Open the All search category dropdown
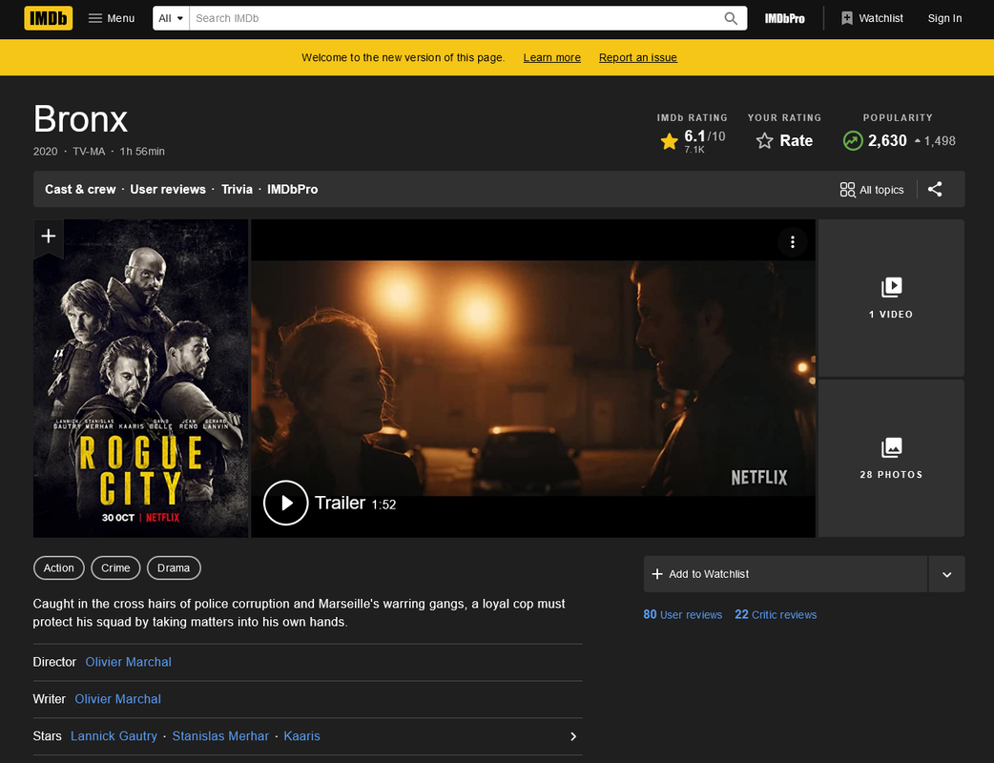 (x=171, y=18)
